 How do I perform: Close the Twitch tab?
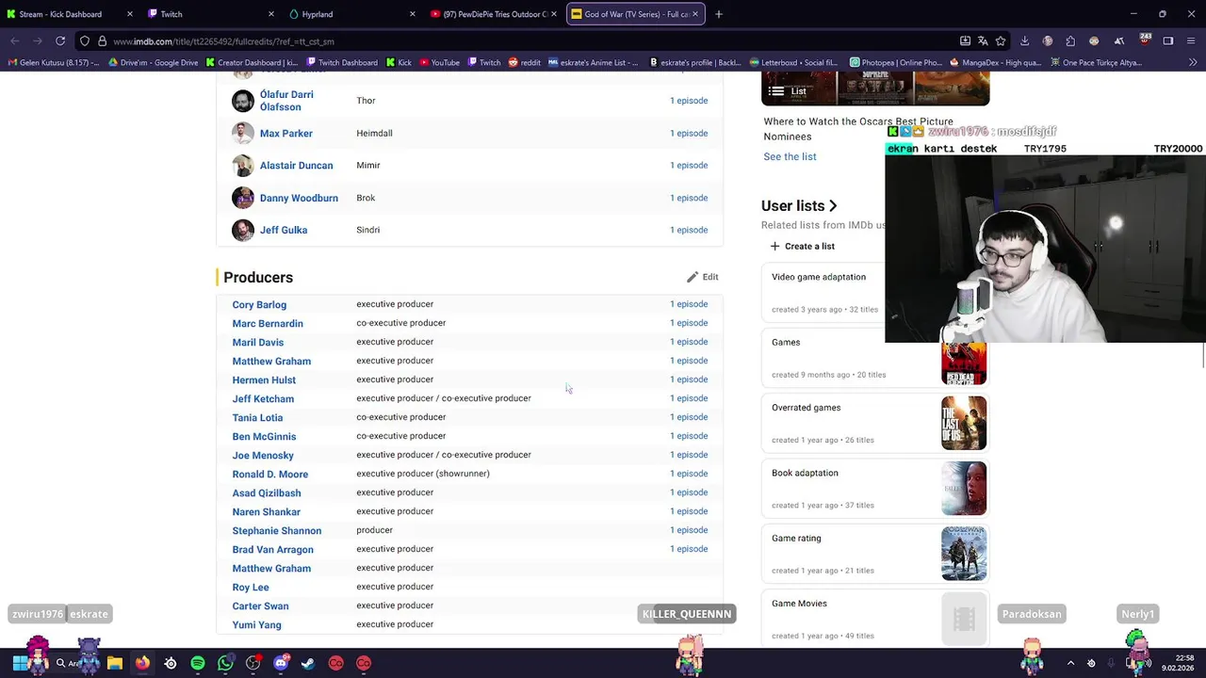(271, 14)
